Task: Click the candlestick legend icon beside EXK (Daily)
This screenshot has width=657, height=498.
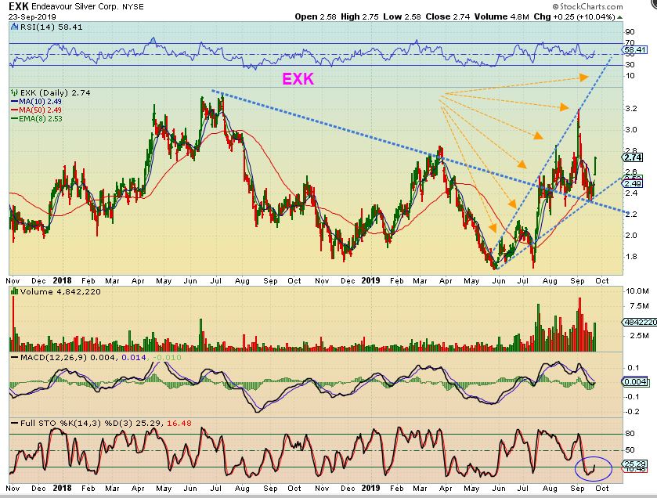Action: point(15,92)
